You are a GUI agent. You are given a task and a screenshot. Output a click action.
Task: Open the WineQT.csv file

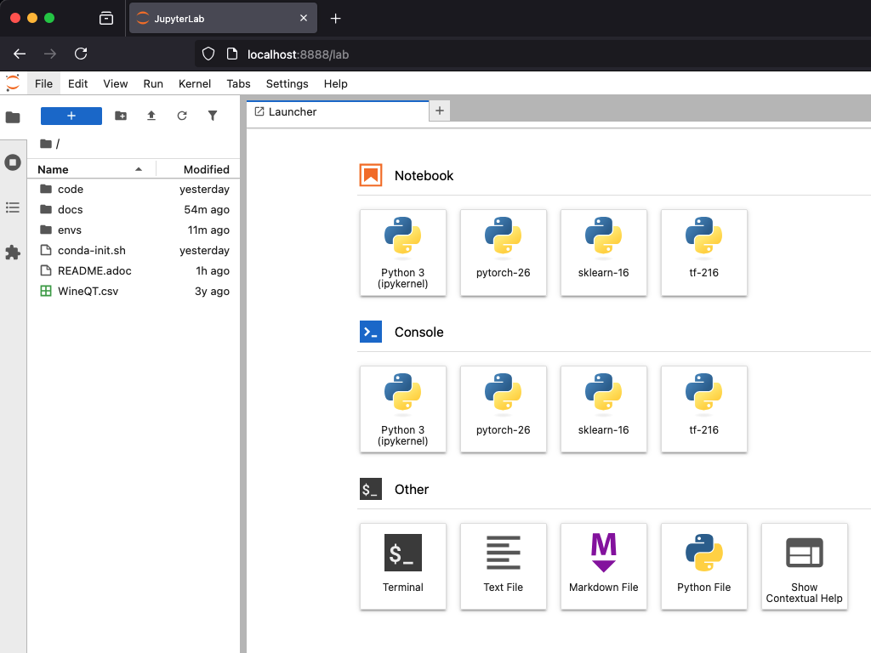88,291
